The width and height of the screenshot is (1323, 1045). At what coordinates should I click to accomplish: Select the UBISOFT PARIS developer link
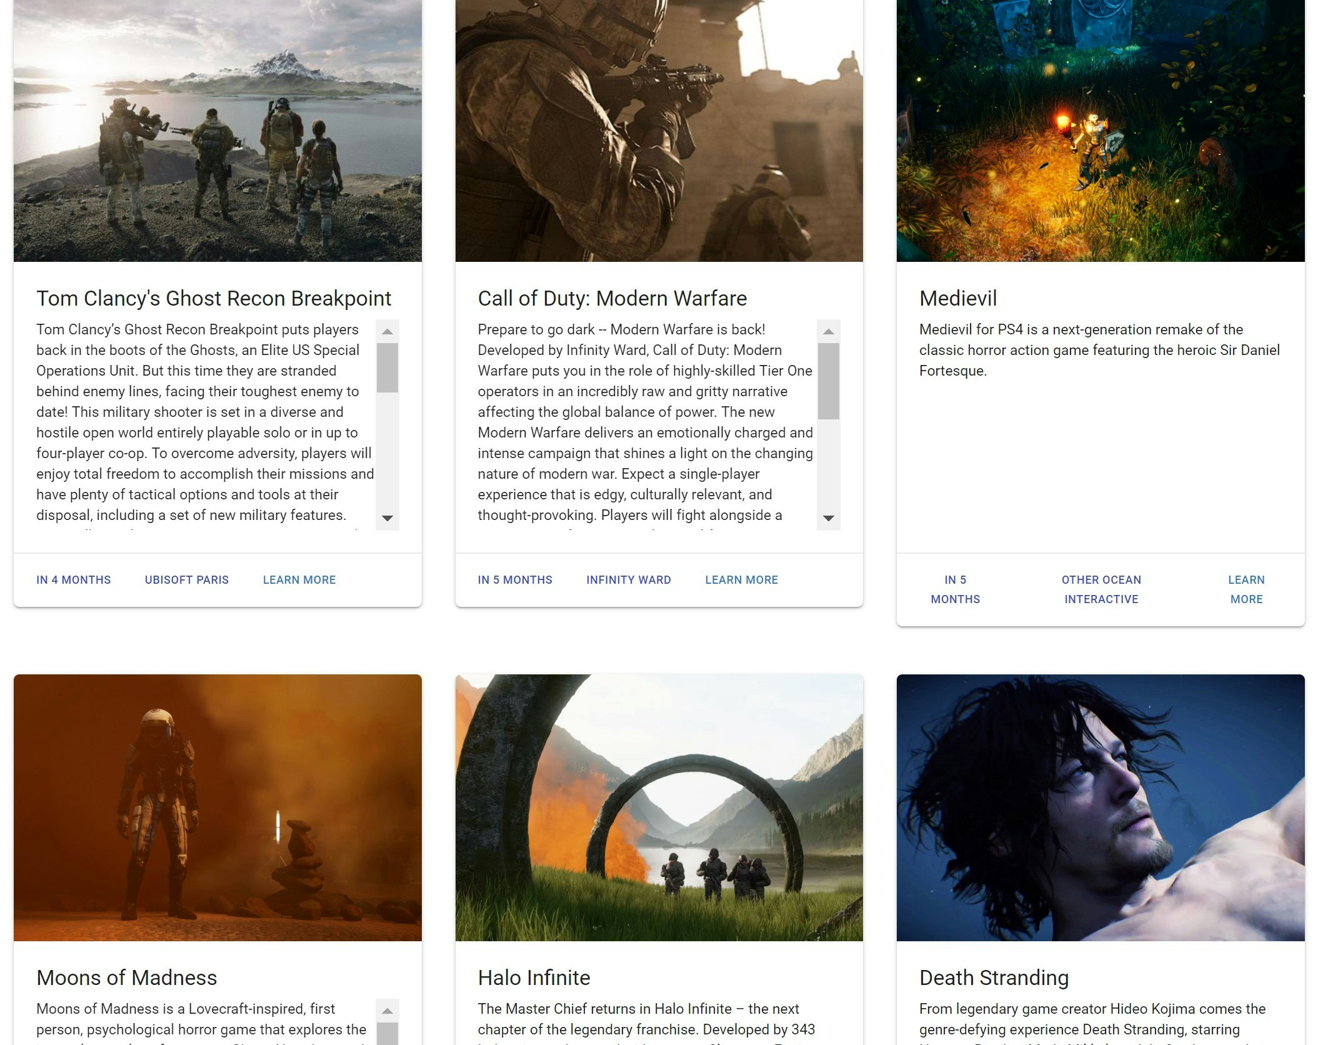coord(186,580)
